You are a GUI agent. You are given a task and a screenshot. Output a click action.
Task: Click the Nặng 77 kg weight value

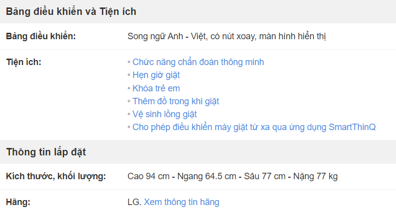(x=316, y=176)
